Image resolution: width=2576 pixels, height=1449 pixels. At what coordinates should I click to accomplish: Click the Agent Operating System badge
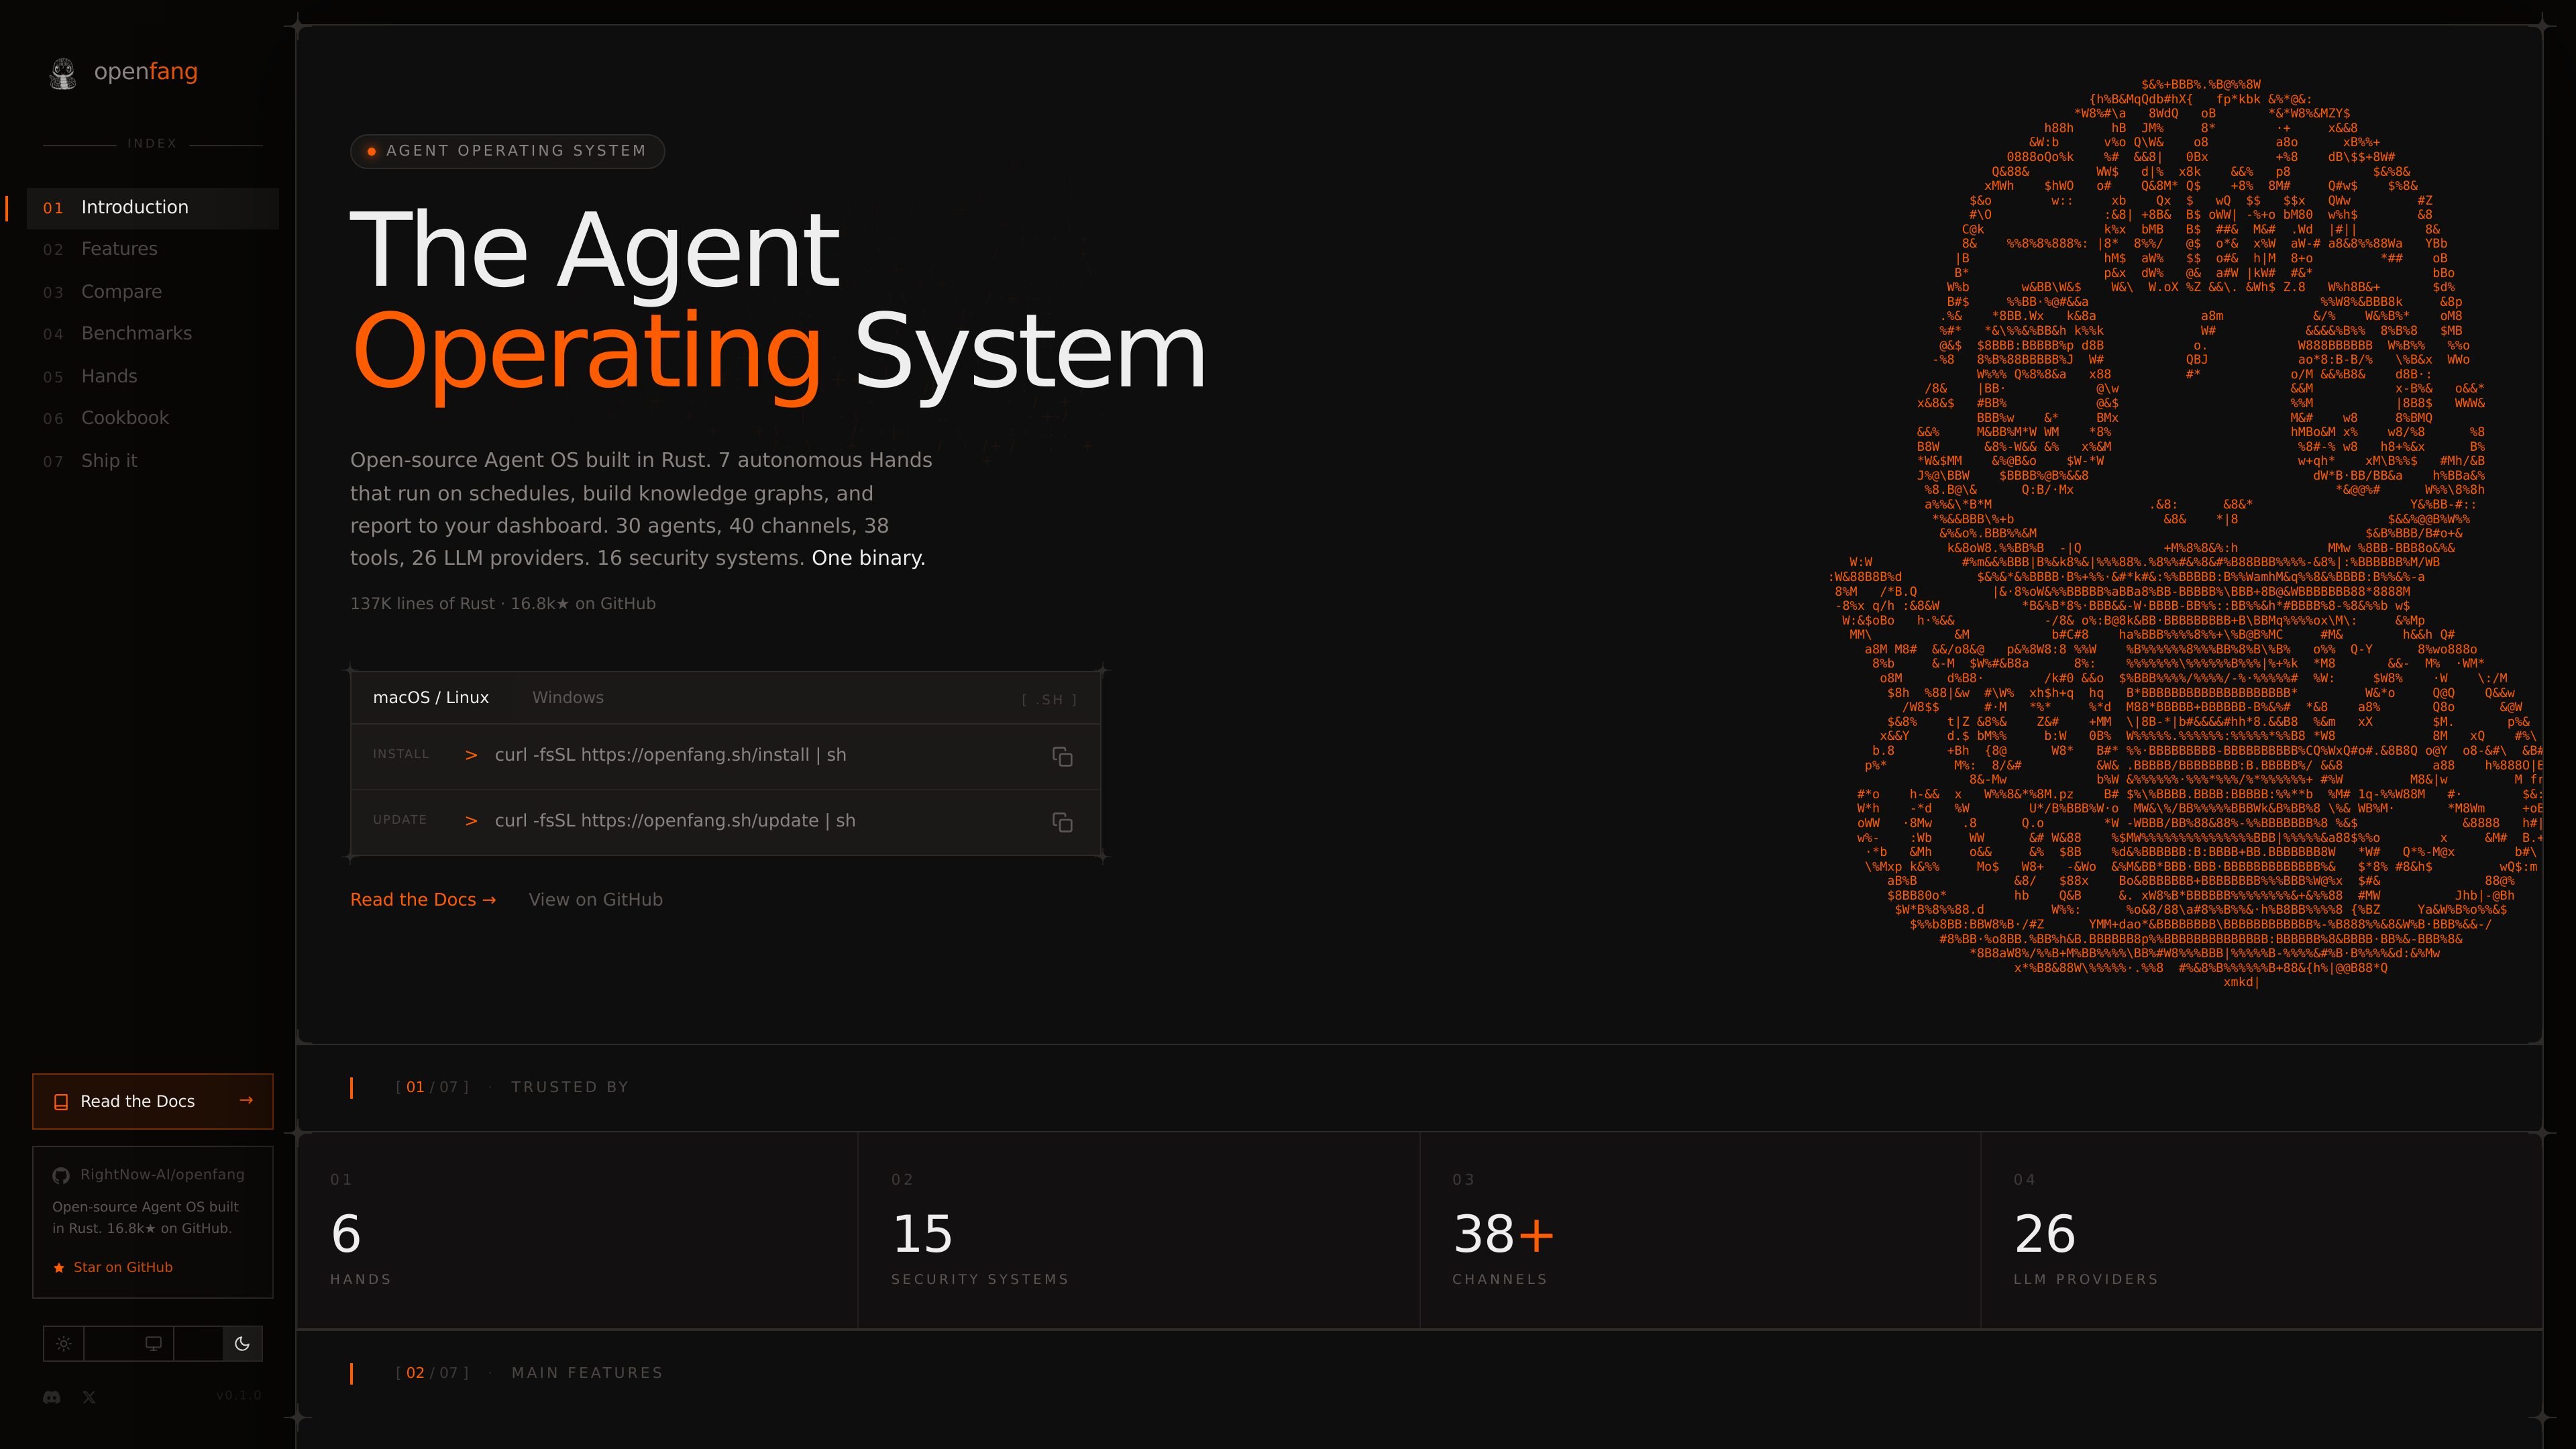pyautogui.click(x=507, y=151)
